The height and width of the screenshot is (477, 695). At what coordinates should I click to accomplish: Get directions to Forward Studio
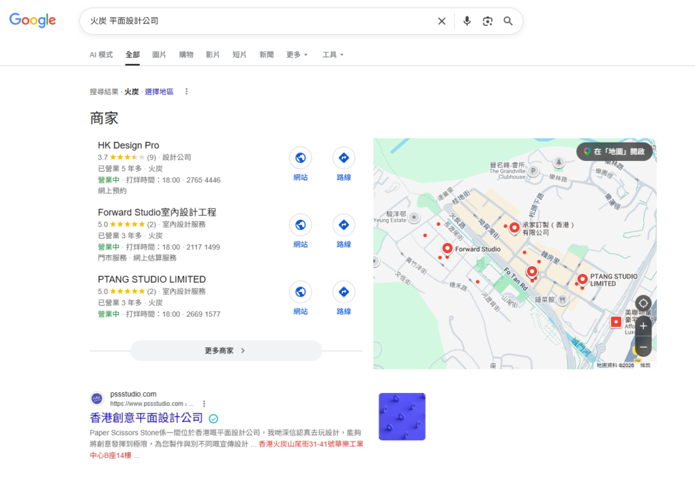tap(343, 225)
